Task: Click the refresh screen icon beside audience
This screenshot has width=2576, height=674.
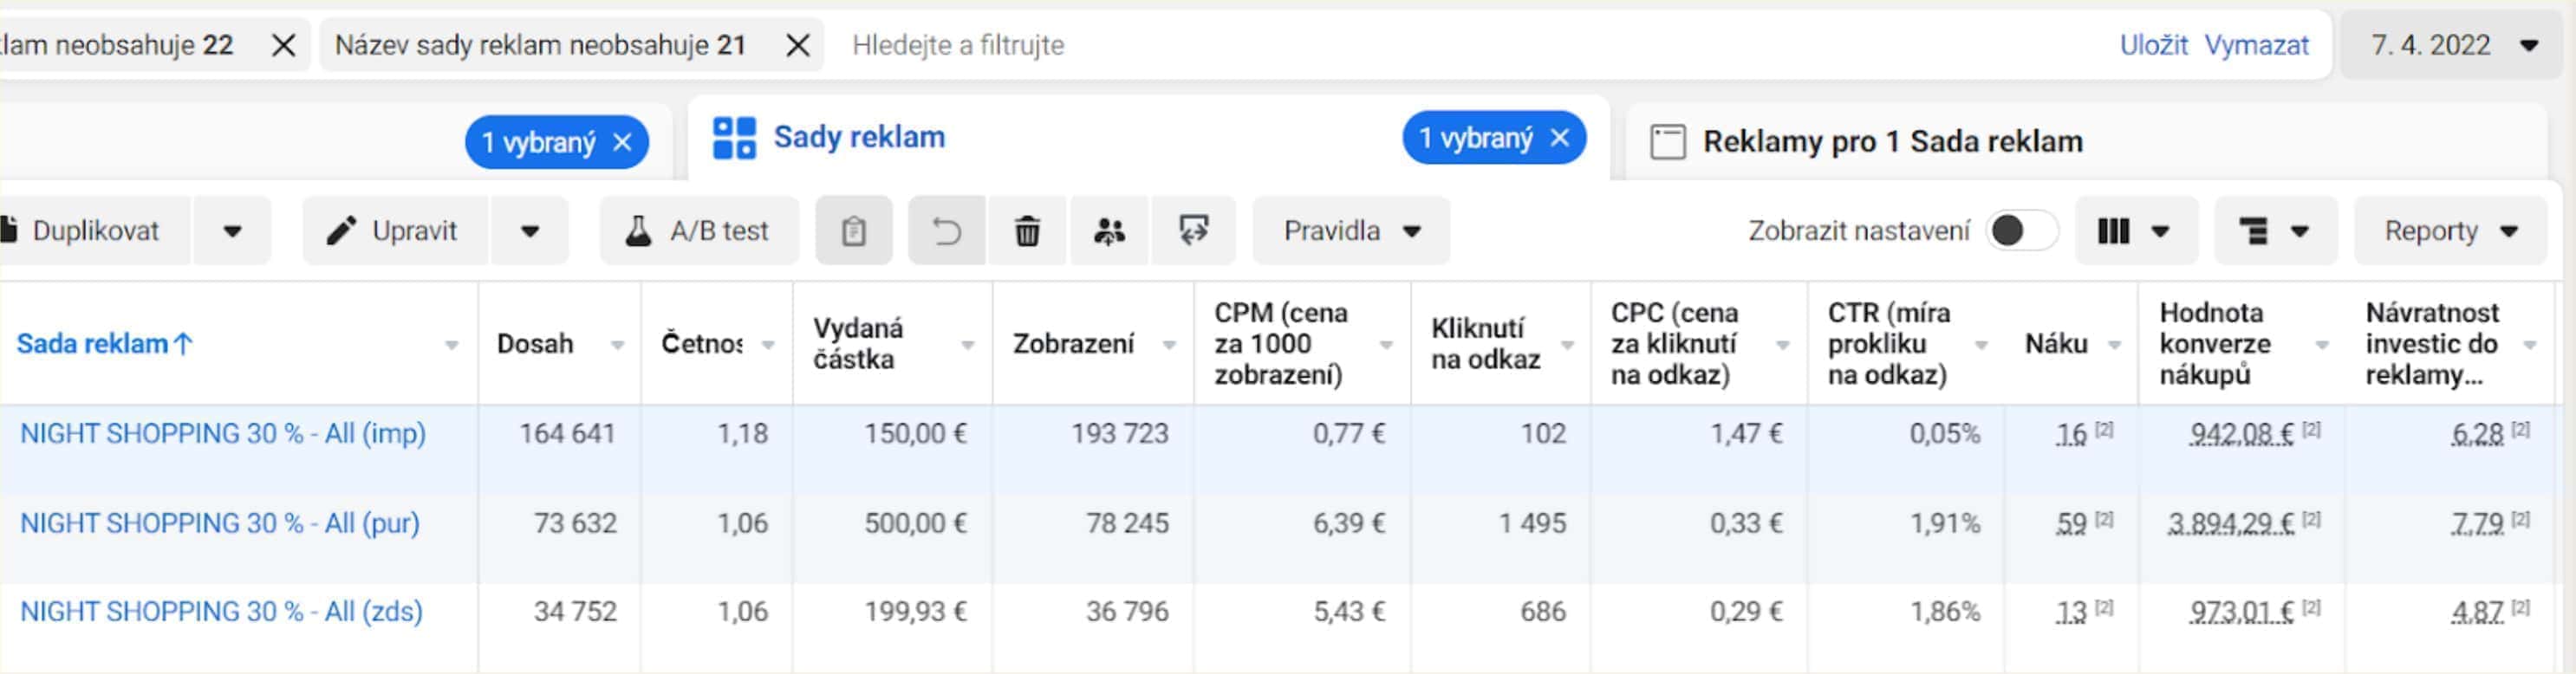Action: click(1193, 231)
